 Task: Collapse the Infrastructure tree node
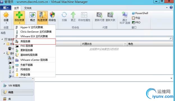click(4, 53)
